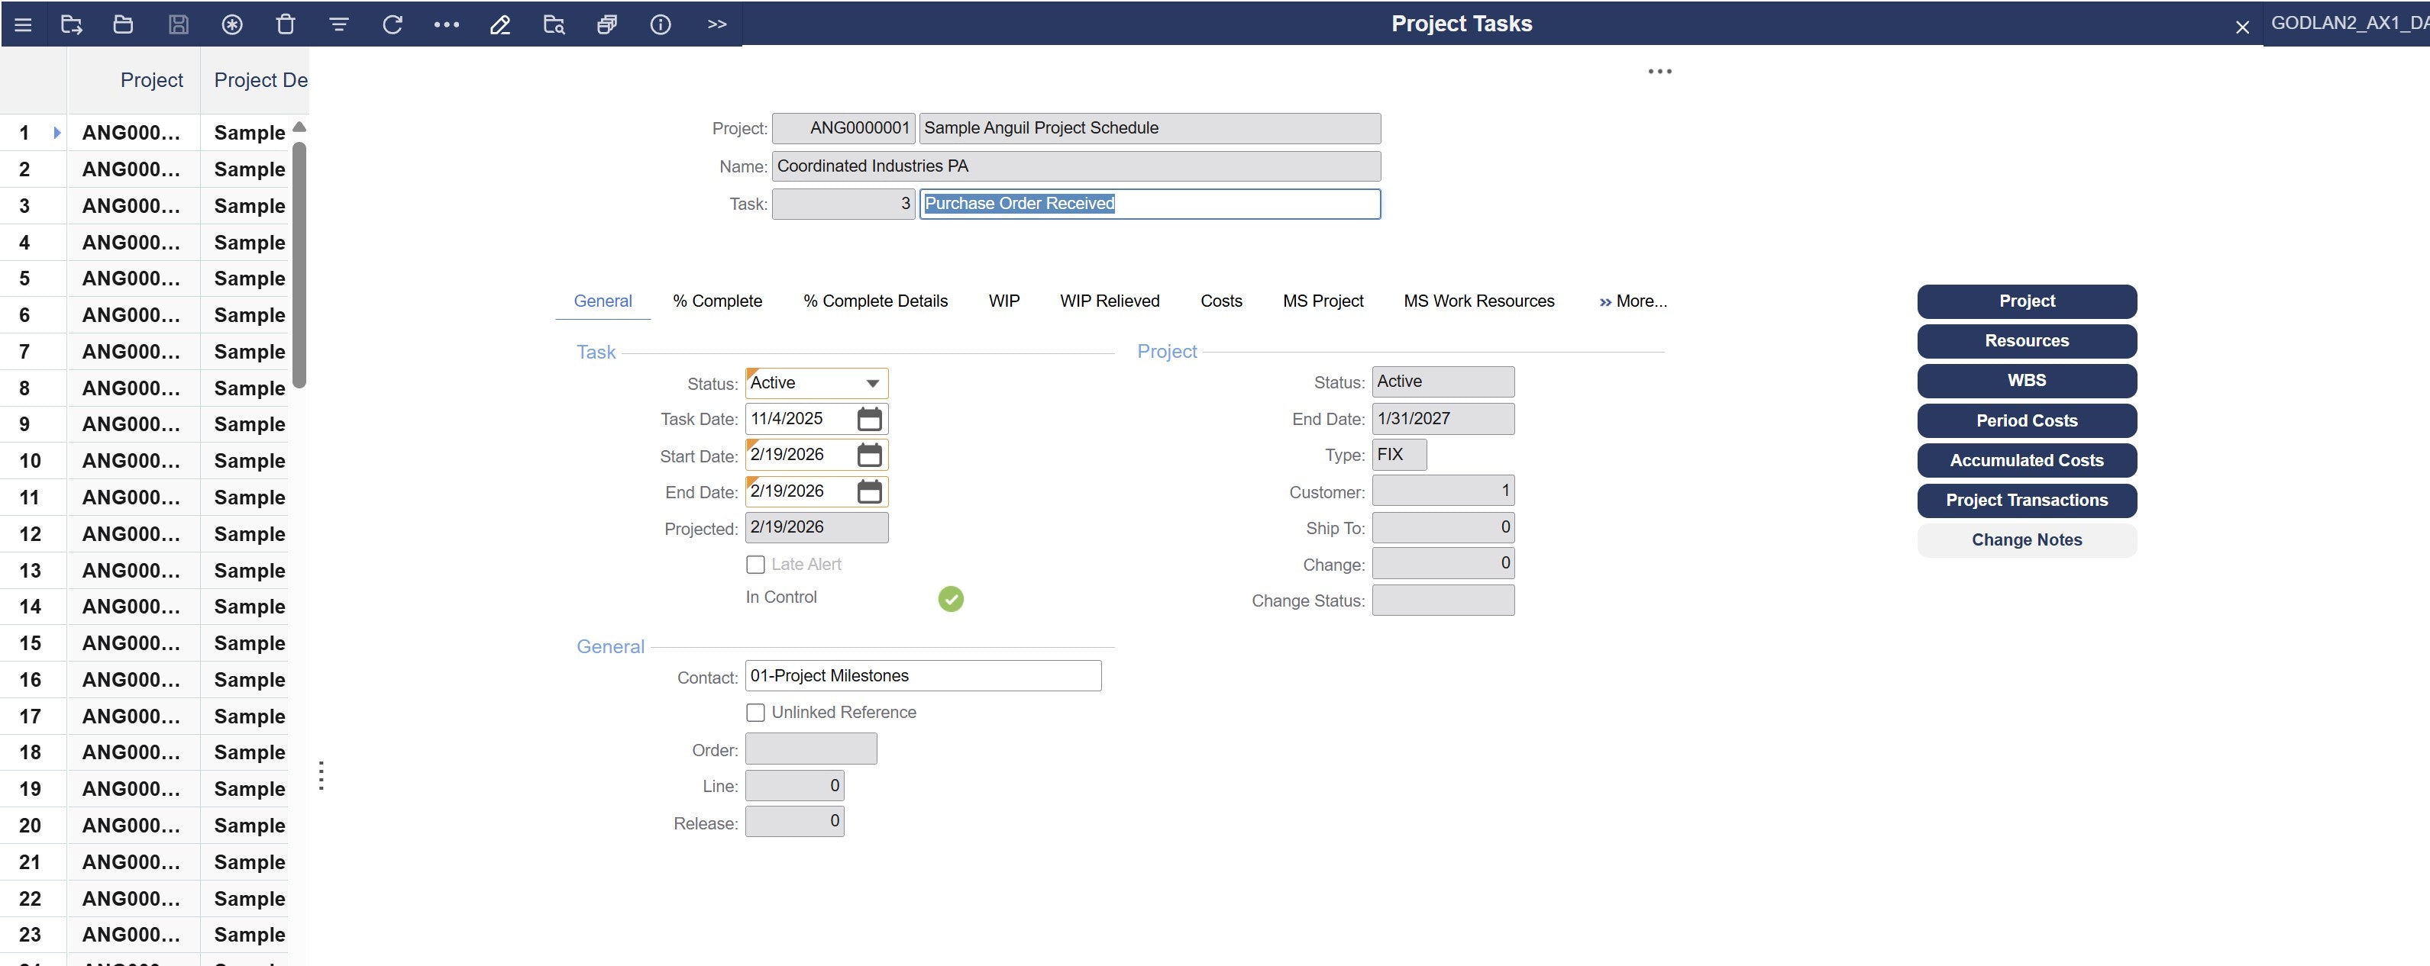Click the Contact input field
Viewport: 2430px width, 966px height.
point(922,676)
